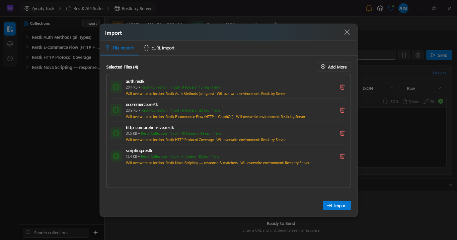Confirm with the blue Import button
Screen dimensions: 457x240
337,206
